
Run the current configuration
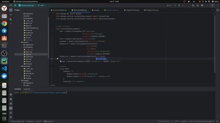tap(175, 5)
